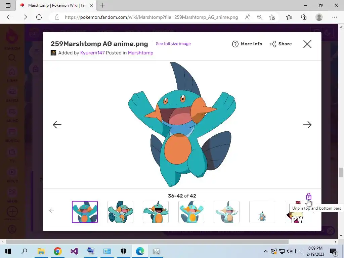Open the volume control
The image size is (344, 258).
(x=290, y=251)
